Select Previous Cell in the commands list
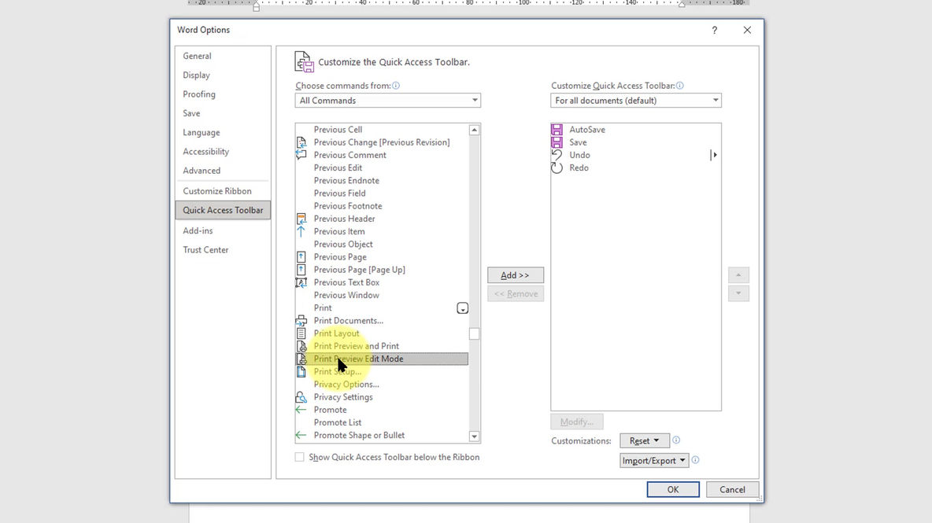932x523 pixels. tap(382, 130)
